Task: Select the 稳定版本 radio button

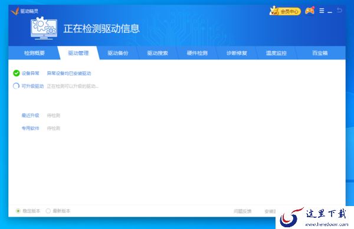Action: pyautogui.click(x=18, y=211)
